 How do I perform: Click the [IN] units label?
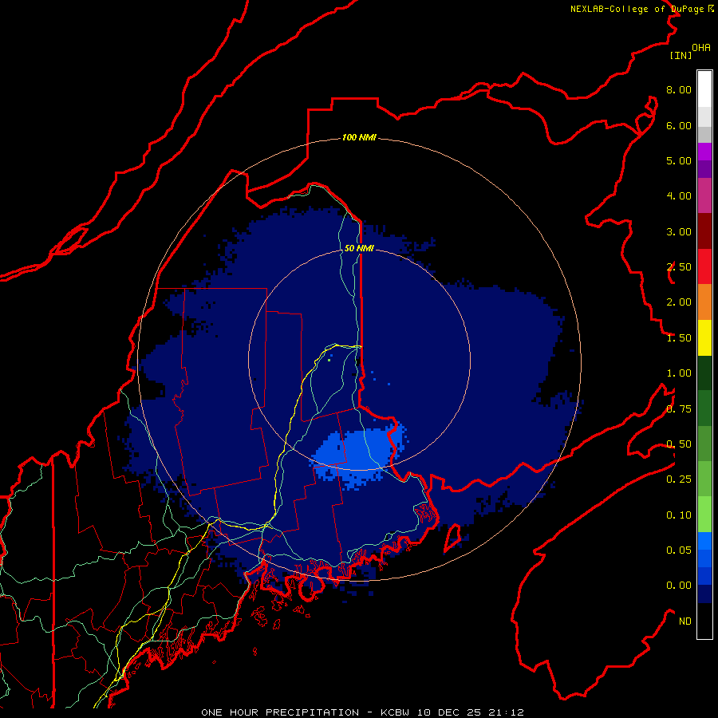tap(681, 55)
